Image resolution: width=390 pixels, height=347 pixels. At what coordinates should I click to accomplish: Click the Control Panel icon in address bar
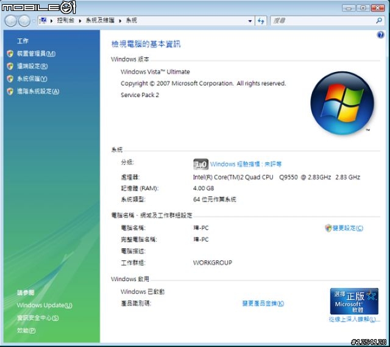[43, 20]
